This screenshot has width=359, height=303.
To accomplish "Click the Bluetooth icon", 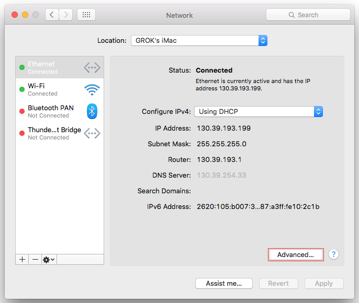I will click(92, 111).
